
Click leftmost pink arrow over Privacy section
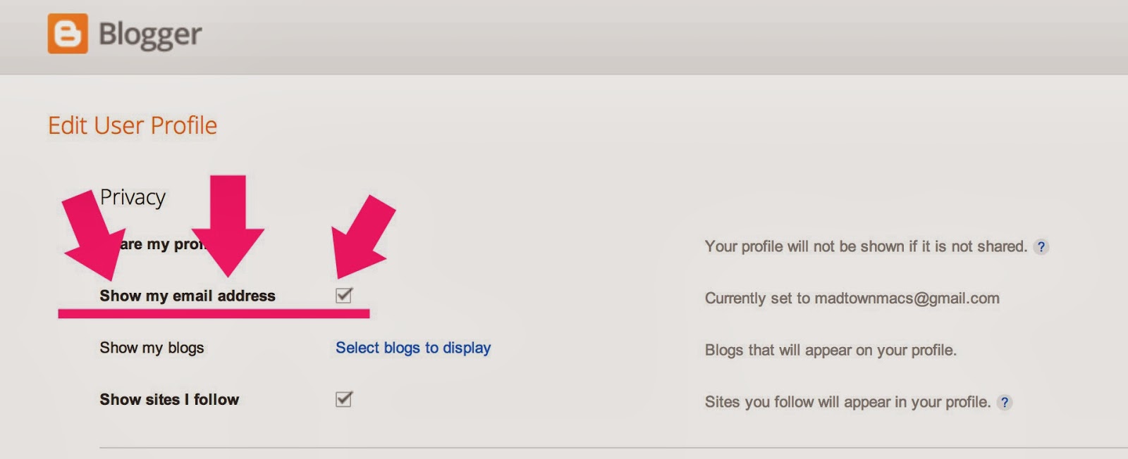tap(94, 235)
